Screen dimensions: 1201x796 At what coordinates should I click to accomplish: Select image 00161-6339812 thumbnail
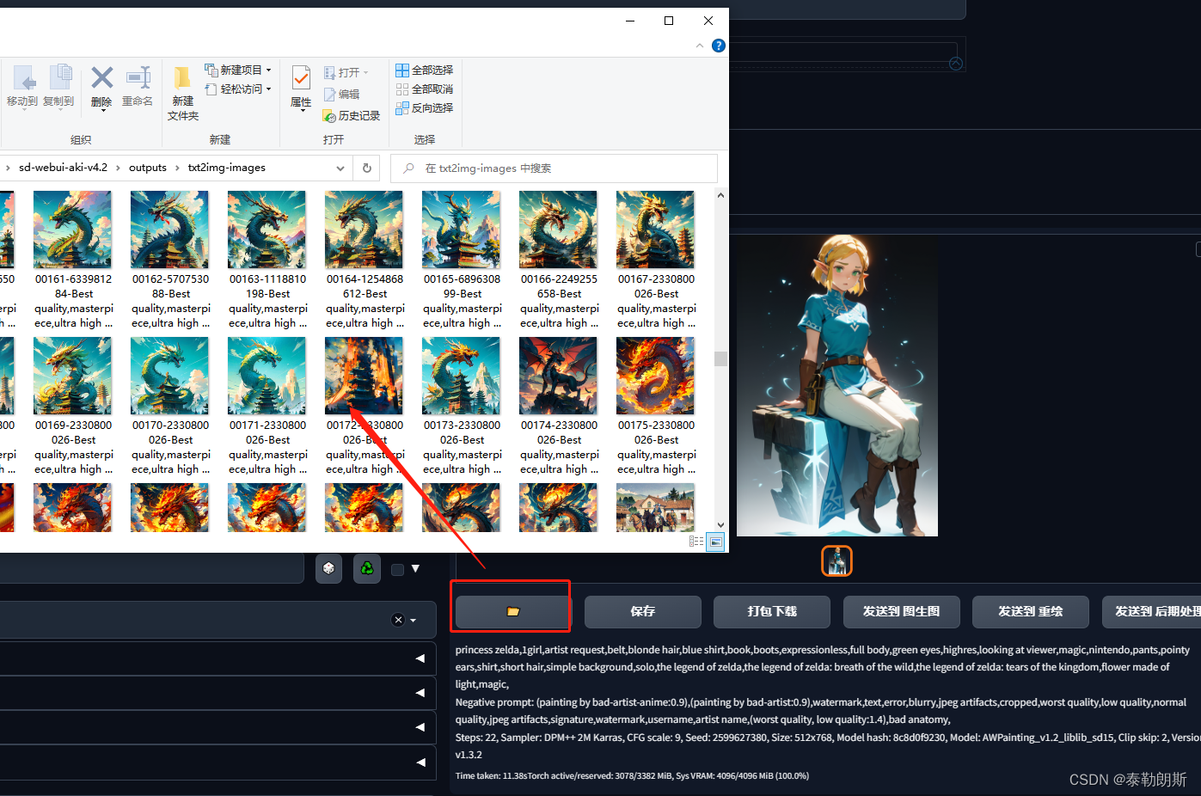click(72, 230)
